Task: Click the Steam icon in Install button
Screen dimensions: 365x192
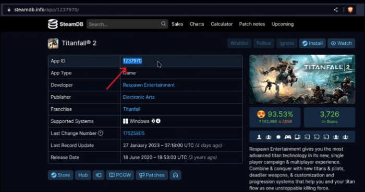Action: click(x=305, y=43)
